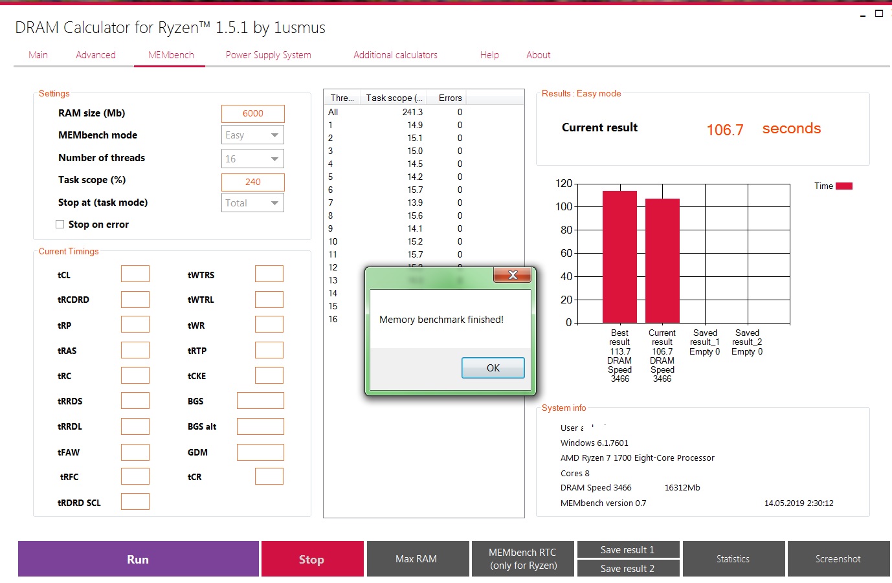Click the tRC timing field
Screen dimensions: 892x583
pos(135,375)
